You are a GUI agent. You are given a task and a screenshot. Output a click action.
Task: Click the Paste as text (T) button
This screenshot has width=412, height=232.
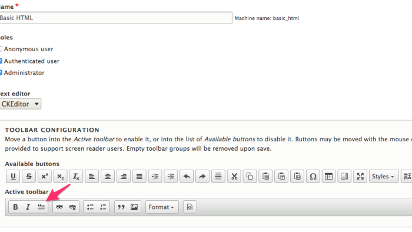[x=281, y=176]
